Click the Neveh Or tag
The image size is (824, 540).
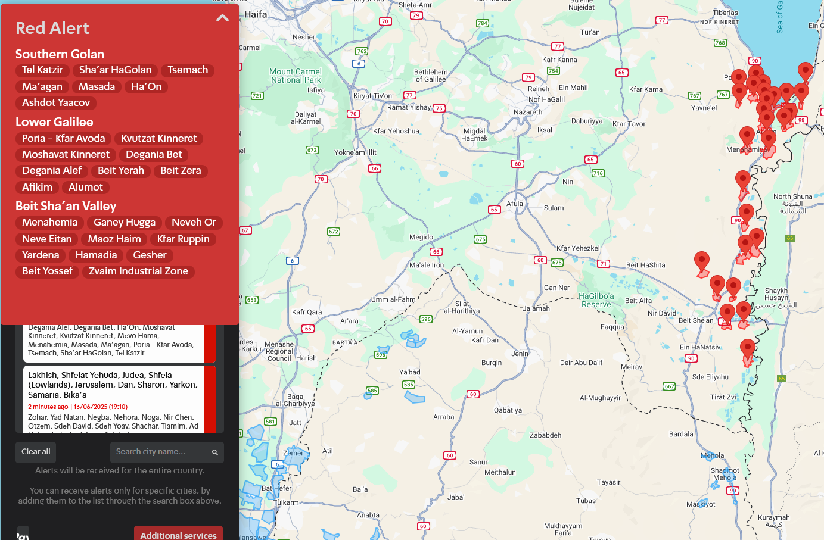pos(194,223)
